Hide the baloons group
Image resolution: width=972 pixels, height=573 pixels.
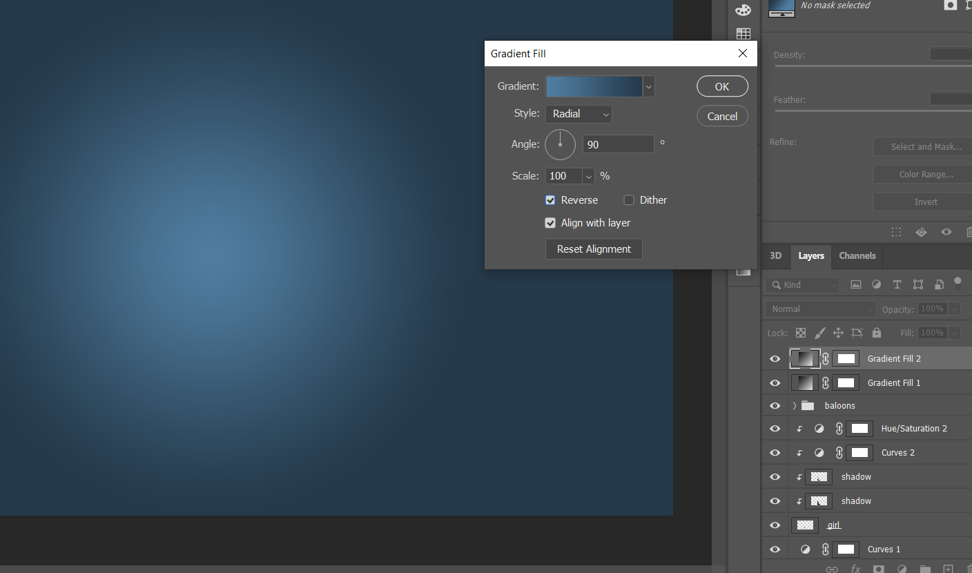775,405
